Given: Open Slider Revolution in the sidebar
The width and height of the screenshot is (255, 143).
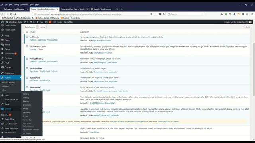Looking at the screenshot, I should 12,128.
